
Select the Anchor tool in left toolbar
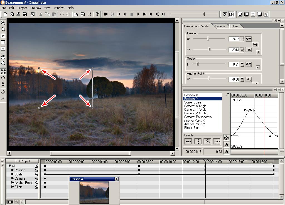click(3, 84)
